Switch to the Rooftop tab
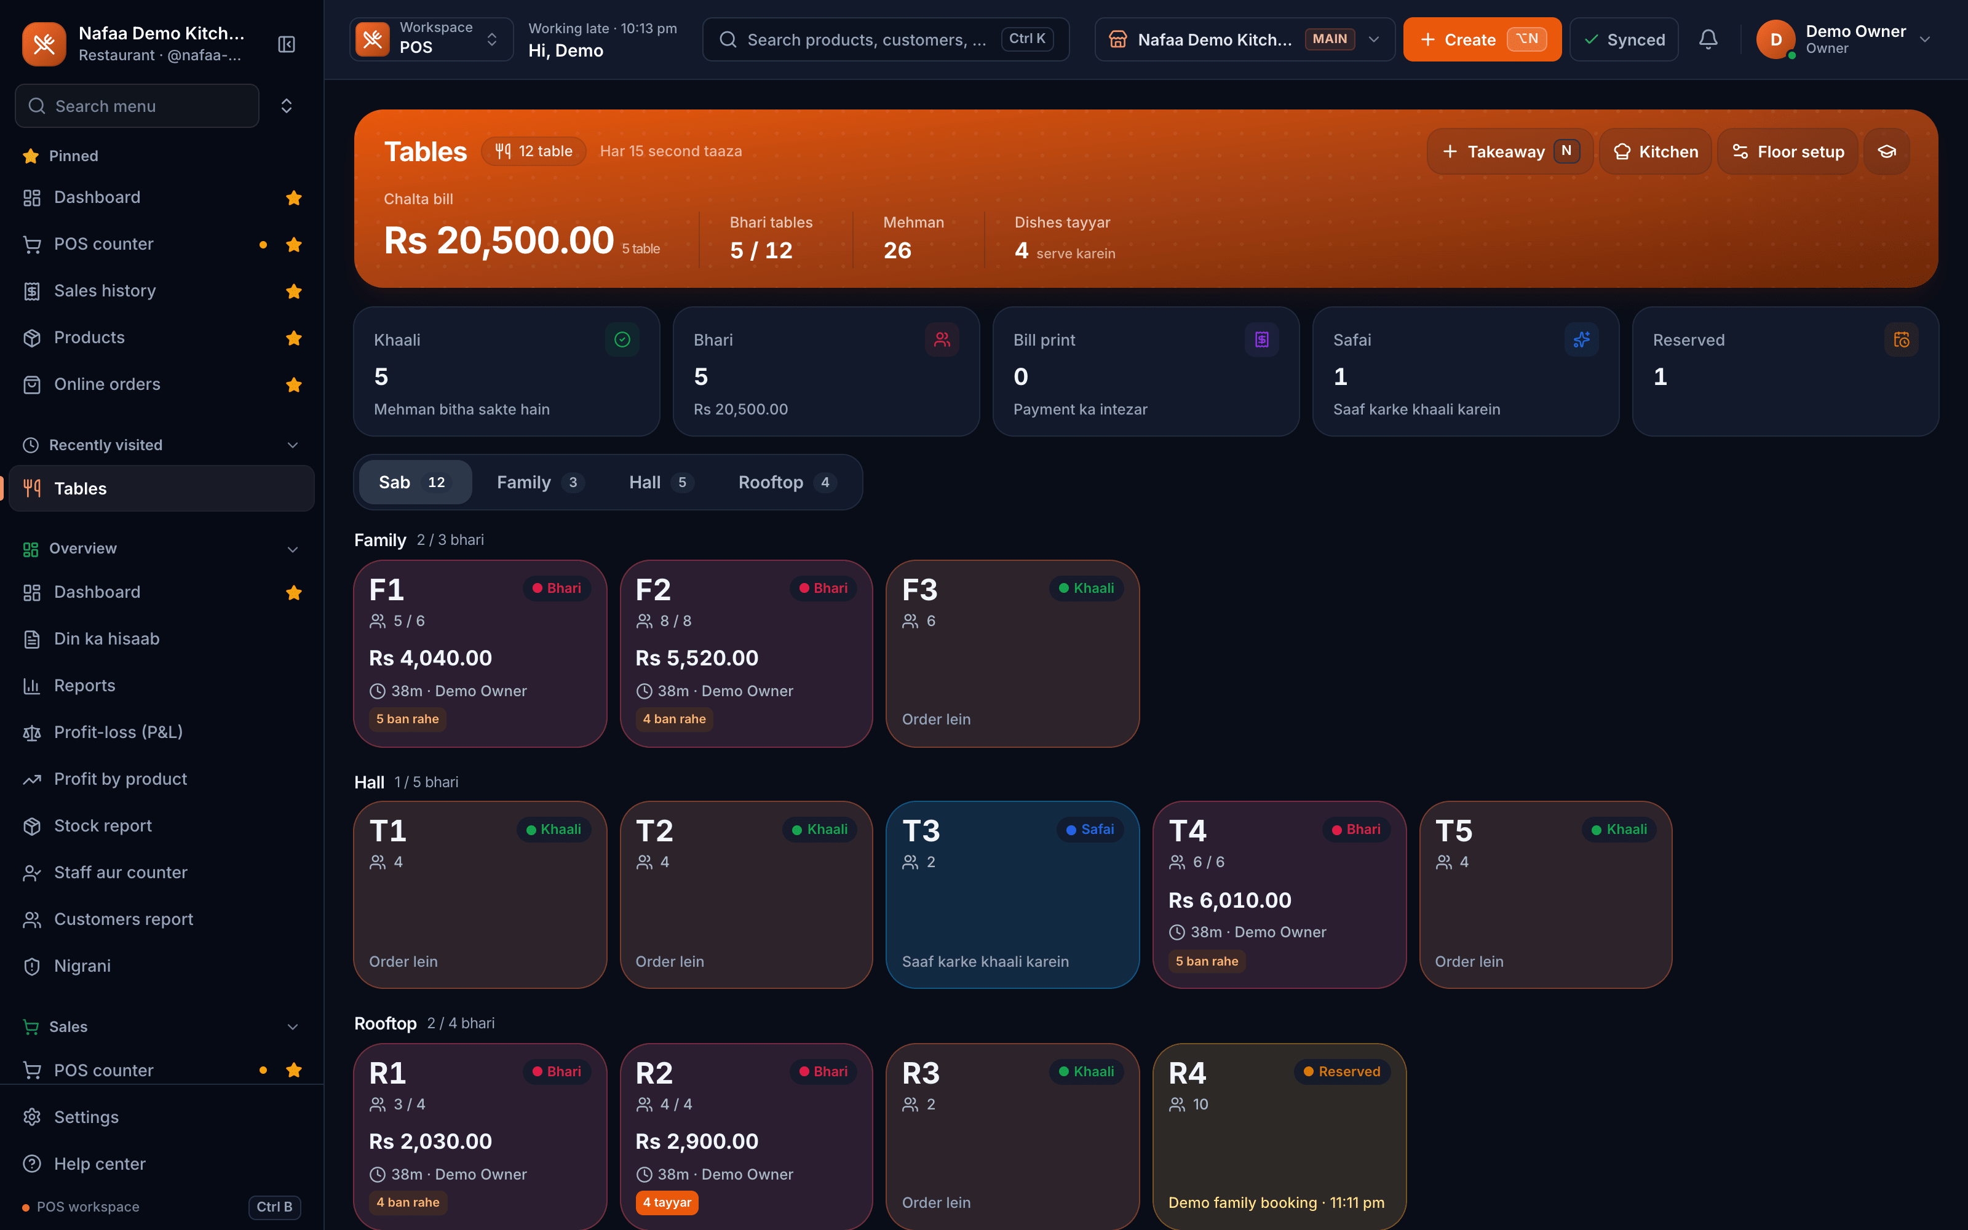This screenshot has height=1230, width=1968. click(x=787, y=482)
